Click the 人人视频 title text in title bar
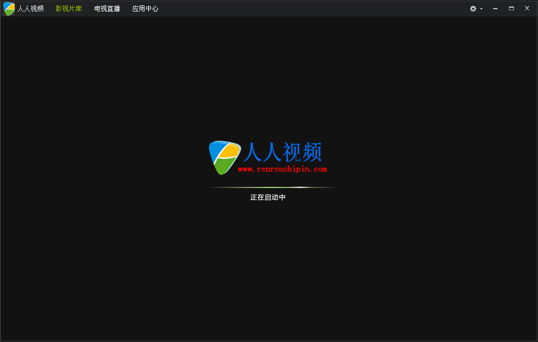Image resolution: width=538 pixels, height=342 pixels. click(x=31, y=9)
